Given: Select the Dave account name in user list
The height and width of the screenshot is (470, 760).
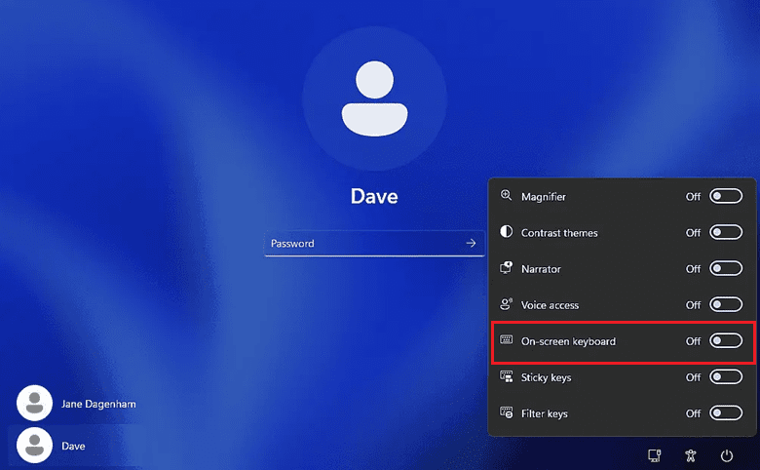Looking at the screenshot, I should pos(73,446).
